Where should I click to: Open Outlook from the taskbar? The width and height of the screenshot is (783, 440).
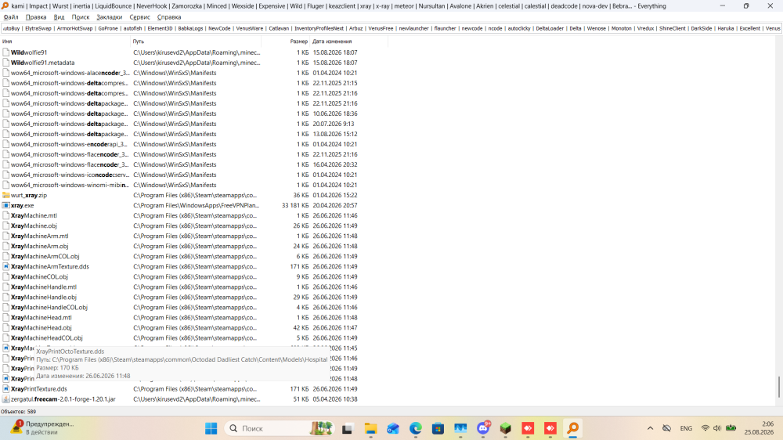tap(393, 428)
